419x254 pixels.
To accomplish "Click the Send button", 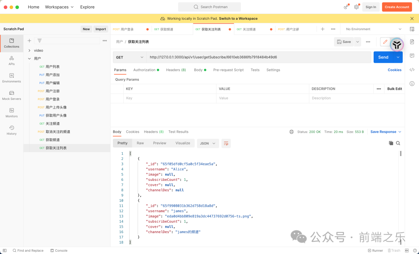I will coord(383,57).
